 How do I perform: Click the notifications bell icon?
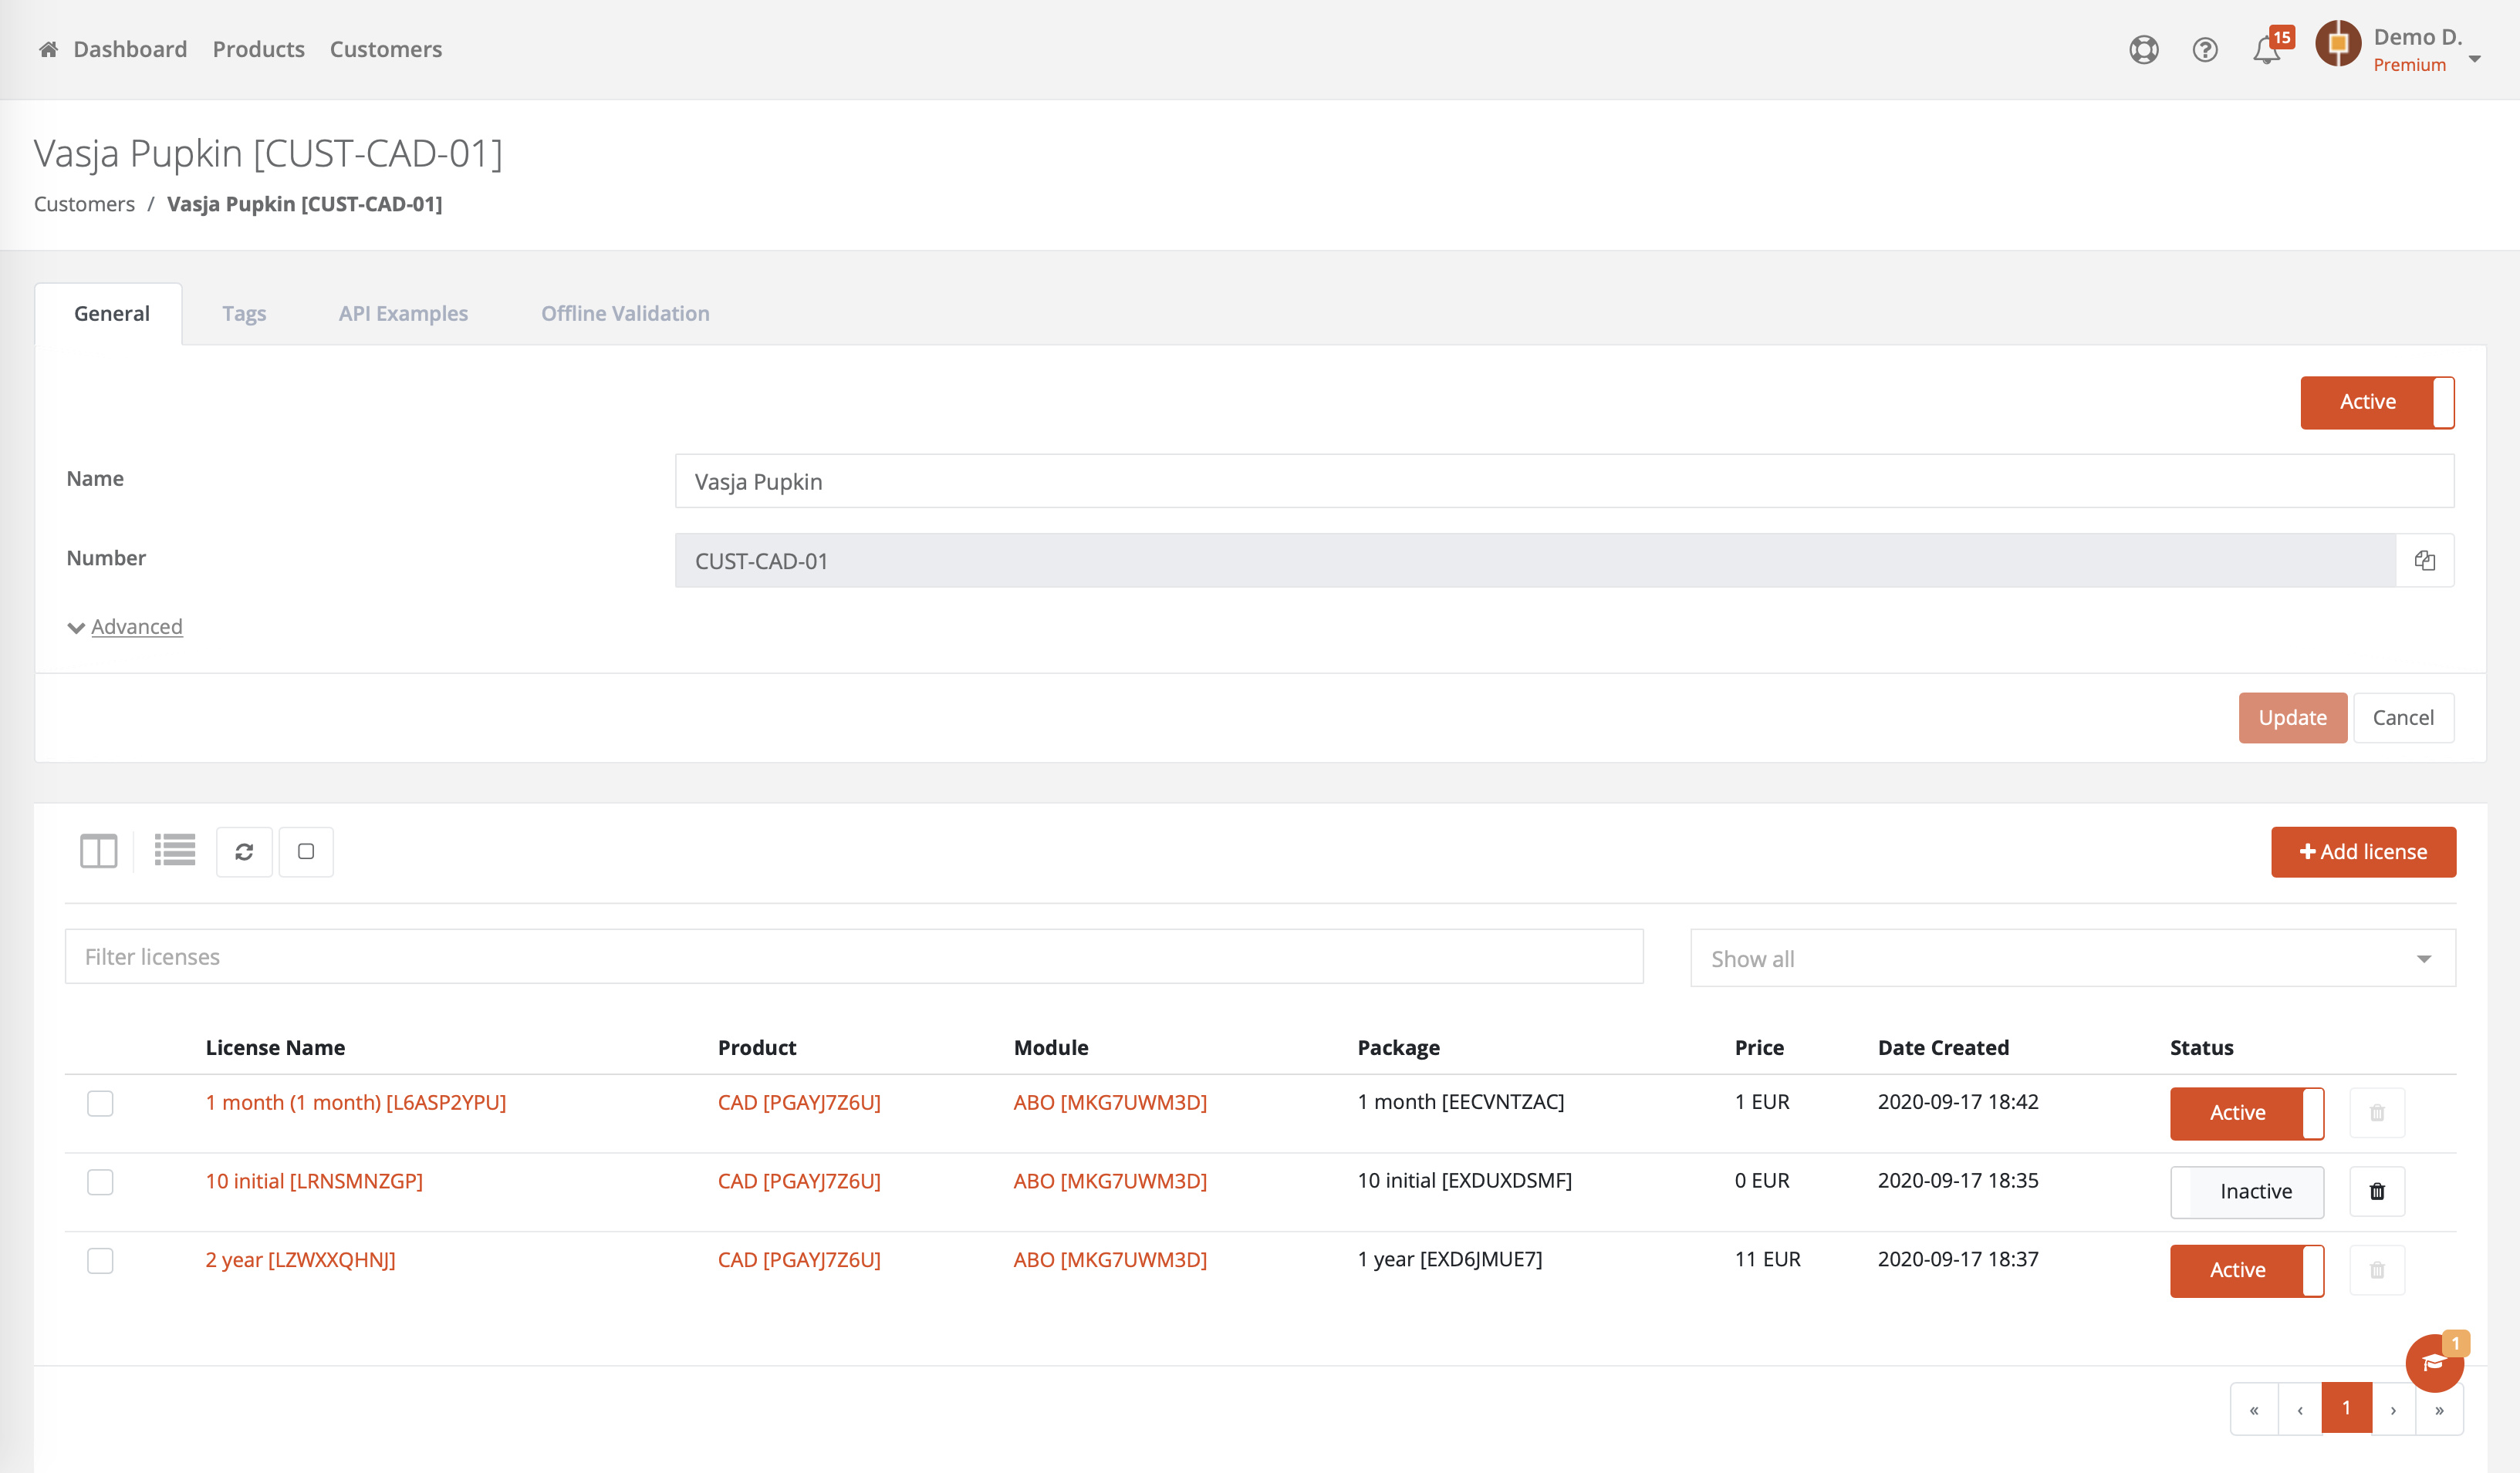(x=2266, y=50)
